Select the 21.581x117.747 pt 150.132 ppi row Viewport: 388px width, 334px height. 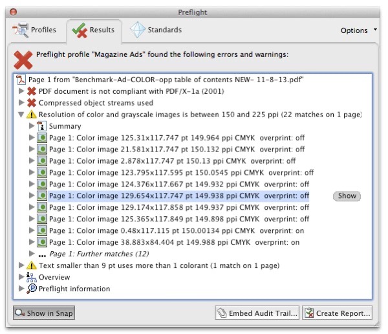click(177, 149)
